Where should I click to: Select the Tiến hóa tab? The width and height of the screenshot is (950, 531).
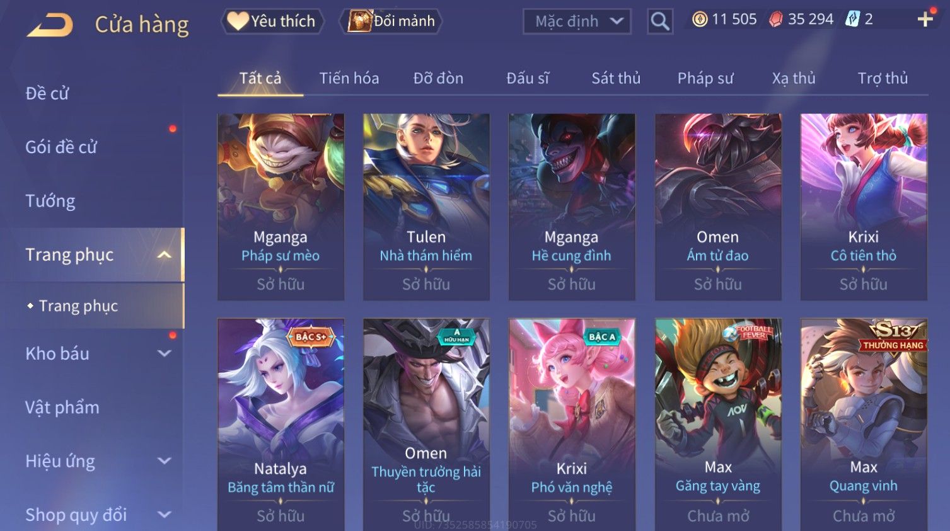(x=349, y=78)
